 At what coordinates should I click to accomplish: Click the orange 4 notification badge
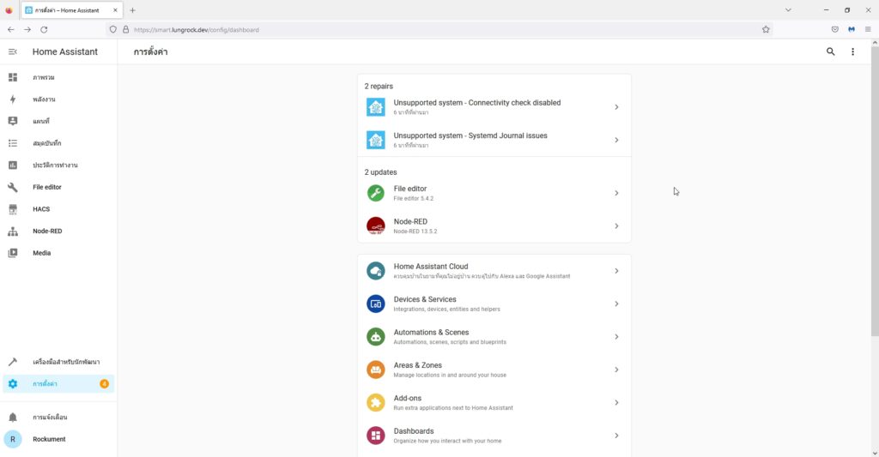(104, 383)
